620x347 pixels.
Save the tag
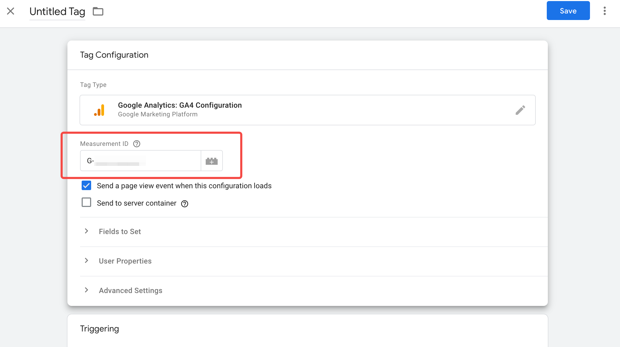568,11
